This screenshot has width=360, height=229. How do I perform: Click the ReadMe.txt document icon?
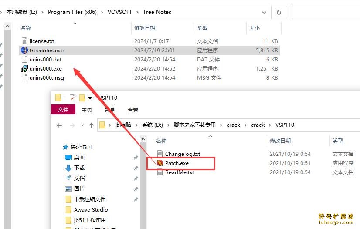[x=160, y=172]
